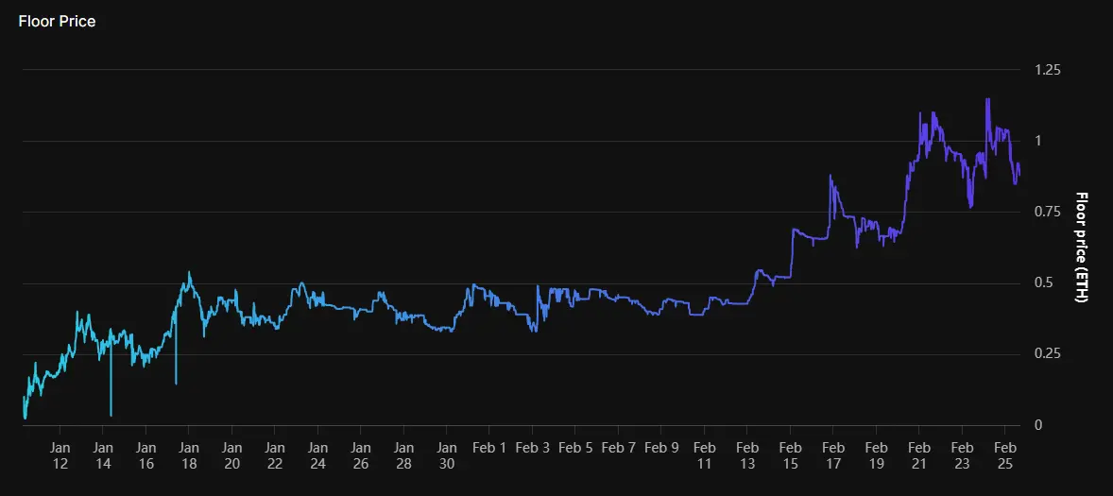
Task: Click the highest price peak near Feb 24
Action: pyautogui.click(x=987, y=100)
